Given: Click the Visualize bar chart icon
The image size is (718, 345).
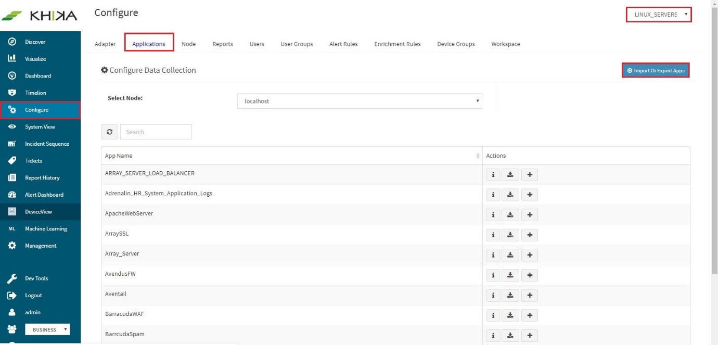Looking at the screenshot, I should [11, 59].
